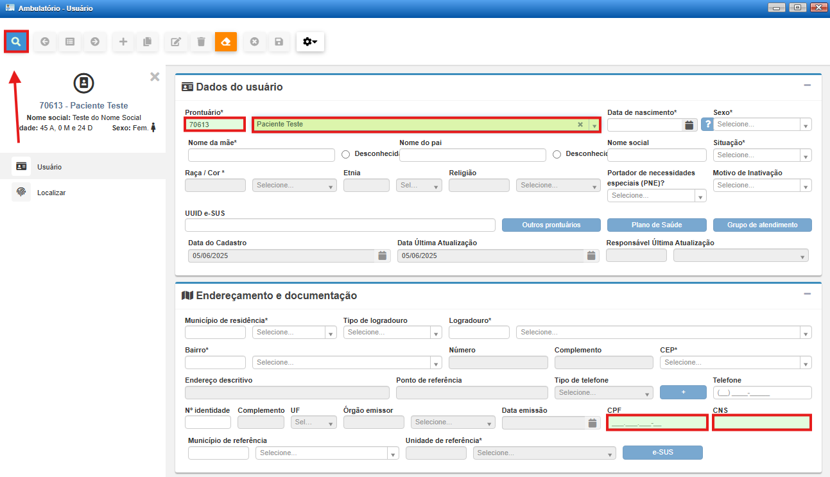This screenshot has height=477, width=830.
Task: Click the save floppy disk icon
Action: pos(279,42)
